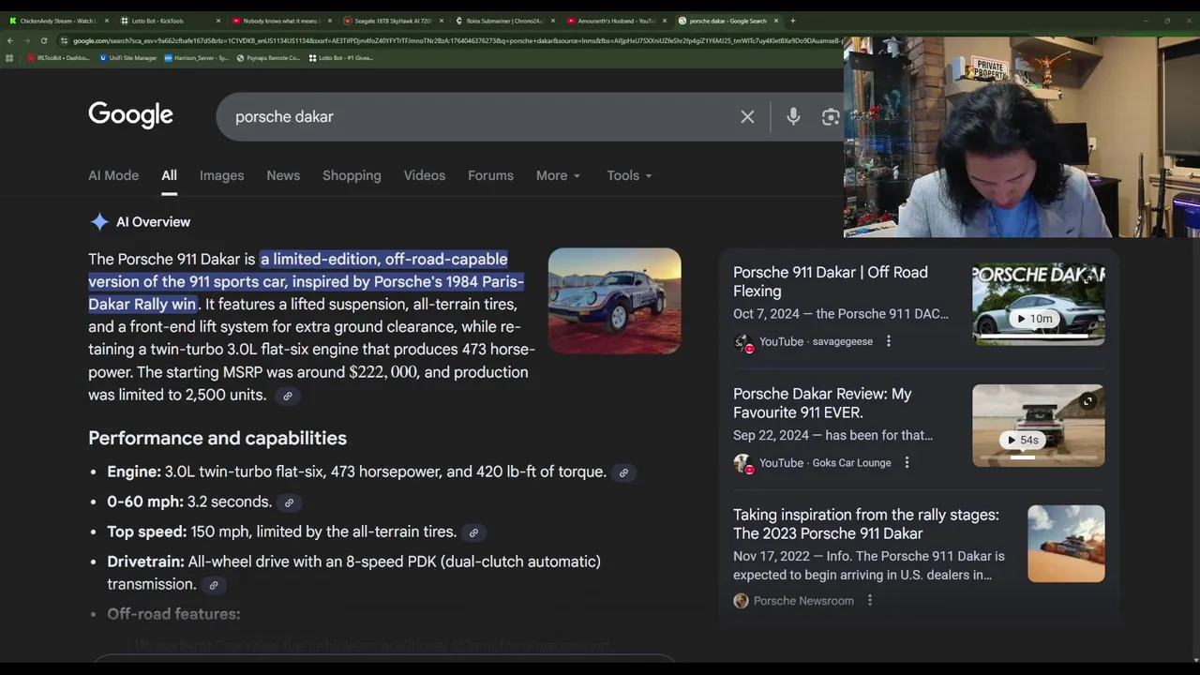1200x675 pixels.
Task: Play the 10m savagegeese video thumbnail
Action: 1039,305
